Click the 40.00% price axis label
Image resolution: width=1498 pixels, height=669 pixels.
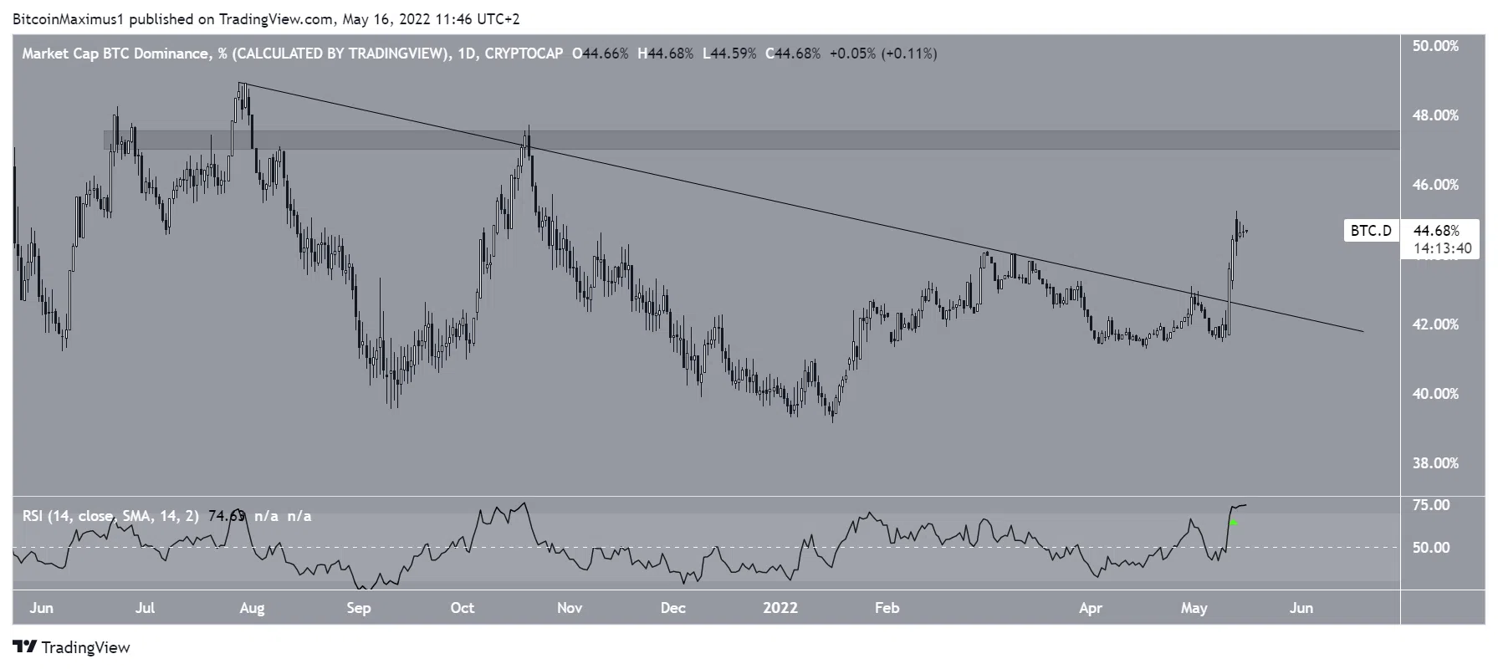point(1435,394)
